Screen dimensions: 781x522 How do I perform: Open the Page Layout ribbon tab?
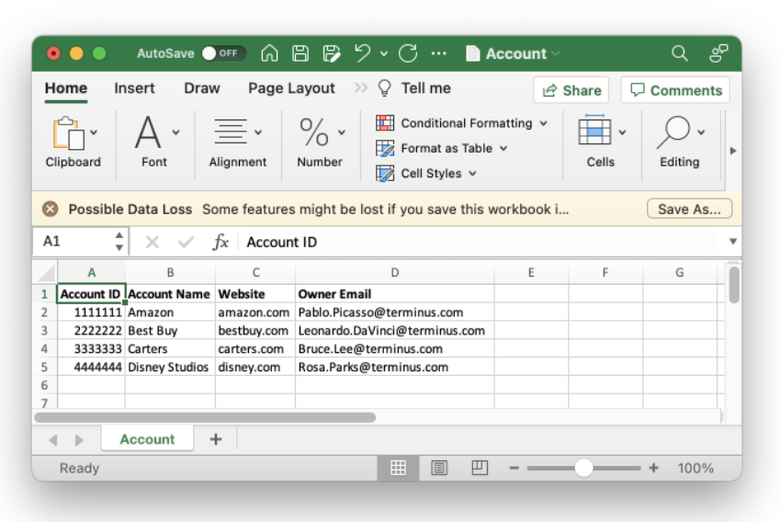pos(291,88)
